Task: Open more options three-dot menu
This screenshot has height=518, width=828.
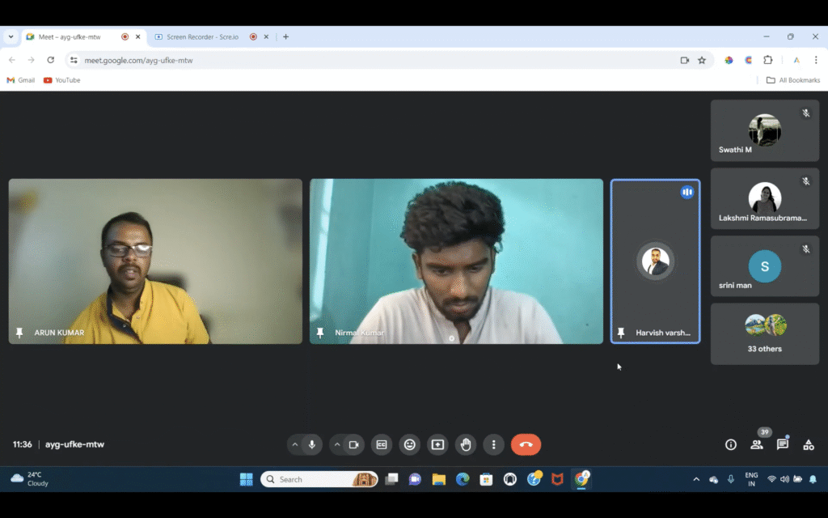Action: [493, 444]
